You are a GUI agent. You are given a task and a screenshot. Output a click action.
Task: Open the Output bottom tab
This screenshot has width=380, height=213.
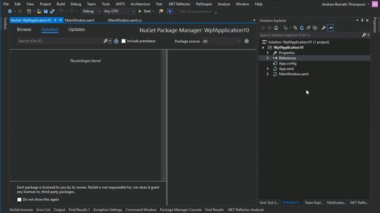59,209
